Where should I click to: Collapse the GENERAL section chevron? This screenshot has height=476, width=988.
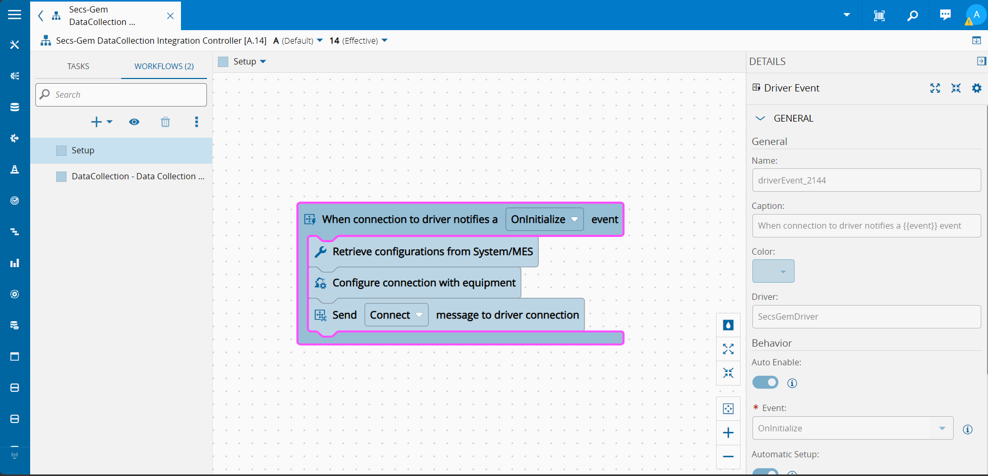760,118
